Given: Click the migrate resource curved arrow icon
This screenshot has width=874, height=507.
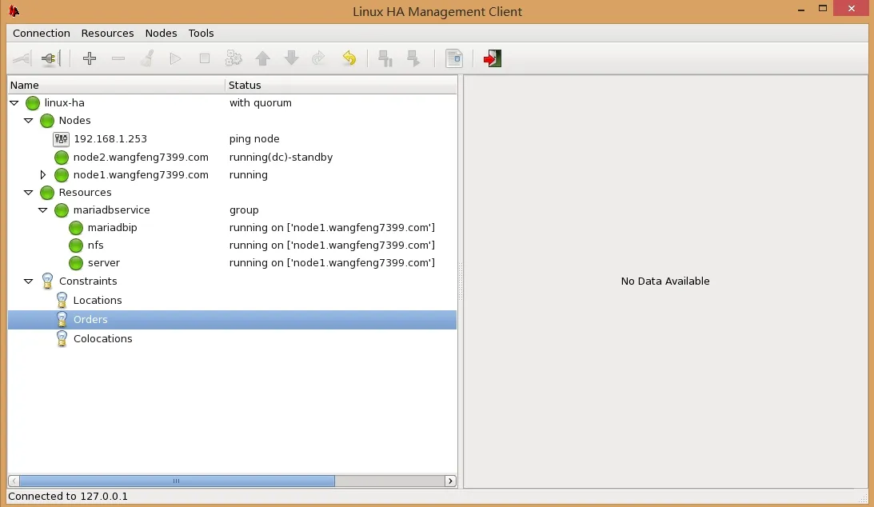Looking at the screenshot, I should click(318, 58).
